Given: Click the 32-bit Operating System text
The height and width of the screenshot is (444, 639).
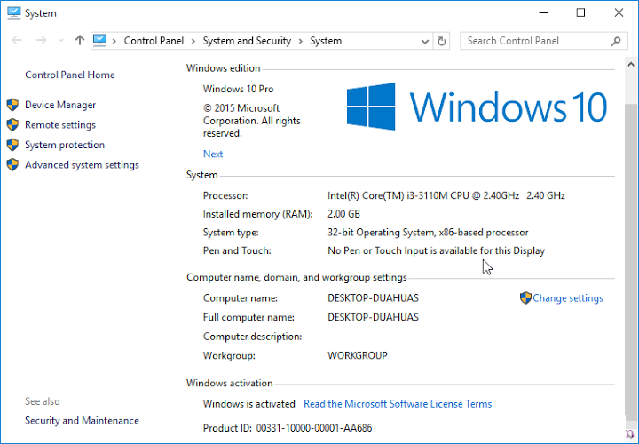Looking at the screenshot, I should click(428, 233).
